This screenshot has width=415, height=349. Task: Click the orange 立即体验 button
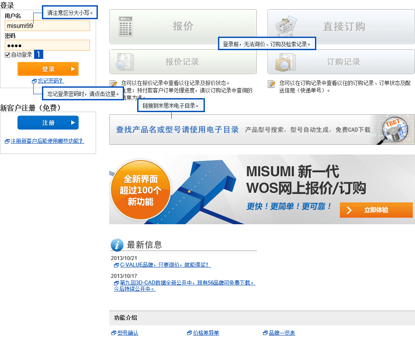coord(376,210)
